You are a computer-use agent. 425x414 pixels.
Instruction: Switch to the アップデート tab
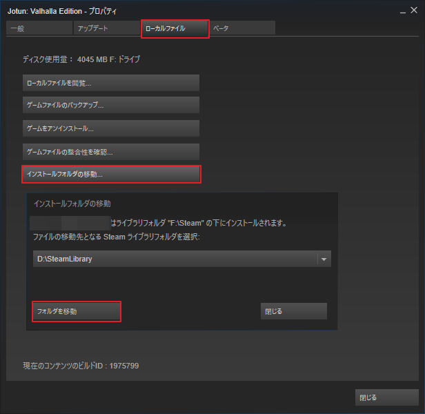[106, 28]
